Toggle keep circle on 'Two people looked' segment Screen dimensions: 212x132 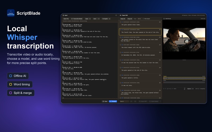tap(120, 37)
